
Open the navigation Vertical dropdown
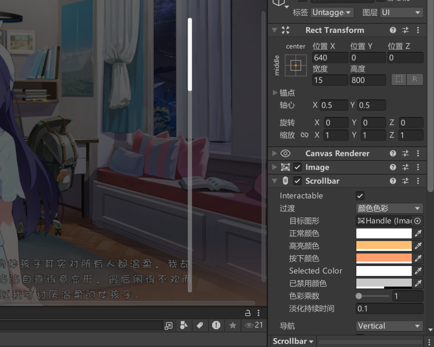[x=389, y=326]
